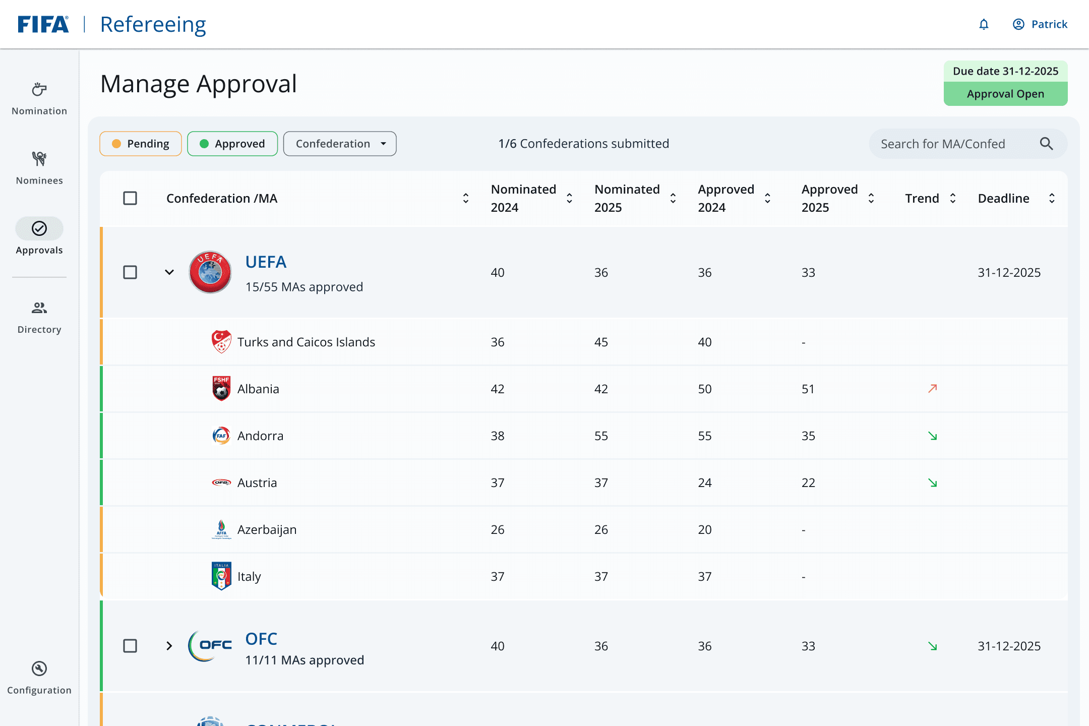Click the Austria federation logo
Screen dimensions: 1089x726
pos(221,482)
